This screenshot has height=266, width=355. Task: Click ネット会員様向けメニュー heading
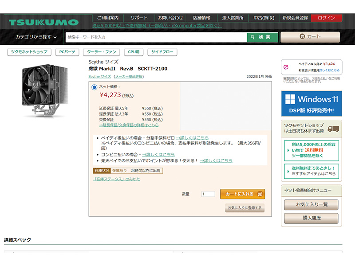click(x=308, y=190)
